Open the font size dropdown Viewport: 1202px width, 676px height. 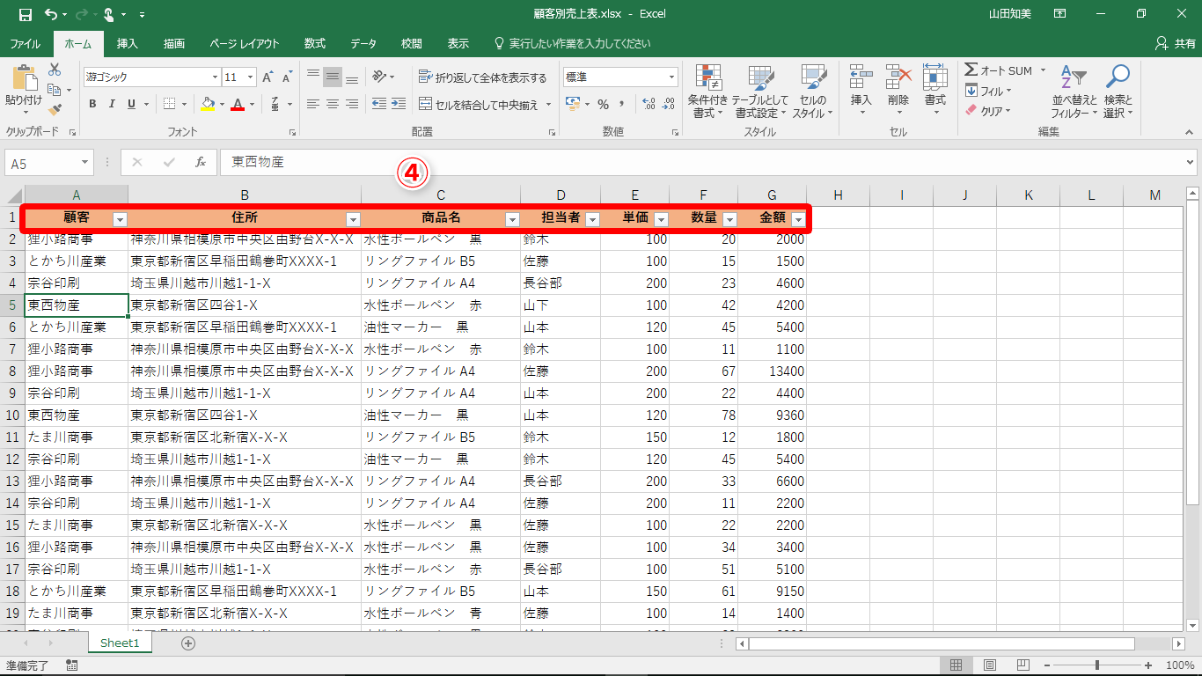click(251, 77)
